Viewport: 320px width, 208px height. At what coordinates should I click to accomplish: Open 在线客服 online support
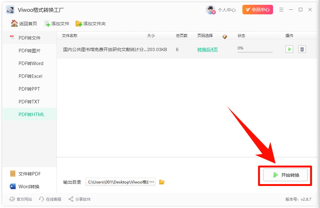[50, 199]
